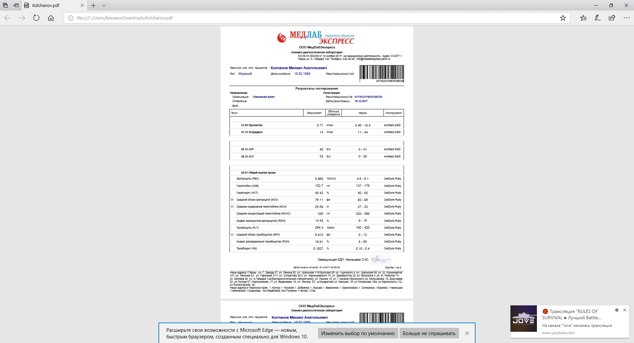Image resolution: width=634 pixels, height=343 pixels.
Task: Open Add notes pen icon
Action: pos(597,18)
